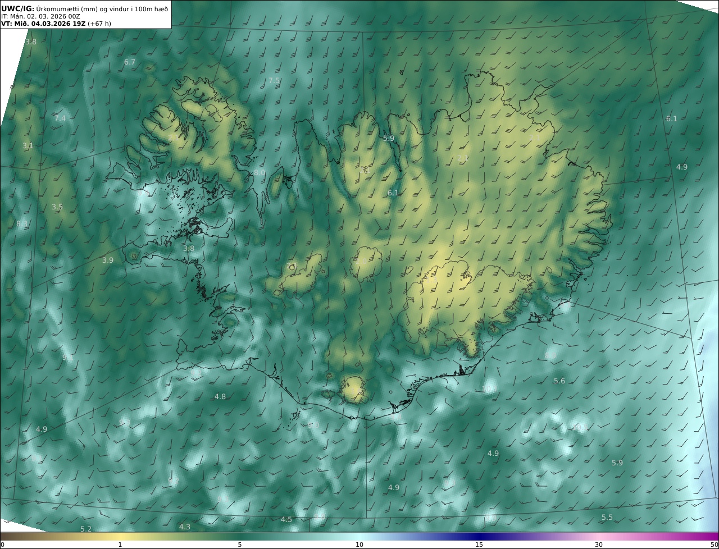Click the color scale tick label 15
719x549 pixels.
click(x=479, y=545)
